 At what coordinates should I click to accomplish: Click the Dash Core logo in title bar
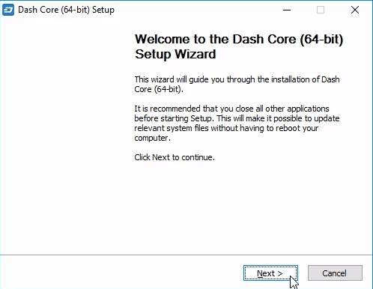[8, 10]
